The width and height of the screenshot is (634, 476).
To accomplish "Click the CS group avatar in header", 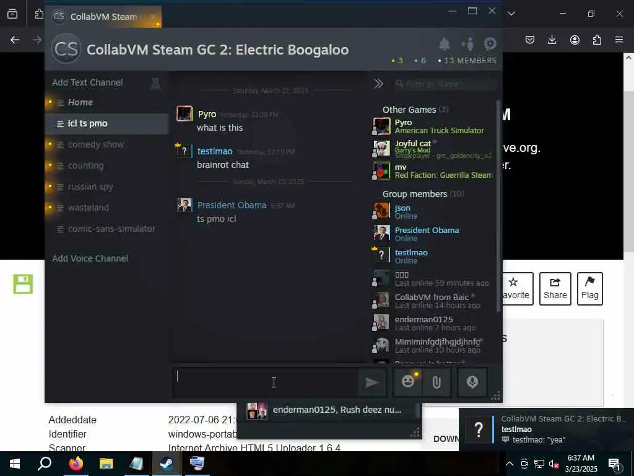I will pyautogui.click(x=66, y=50).
